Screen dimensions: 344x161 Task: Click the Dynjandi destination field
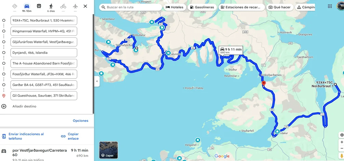pos(44,53)
